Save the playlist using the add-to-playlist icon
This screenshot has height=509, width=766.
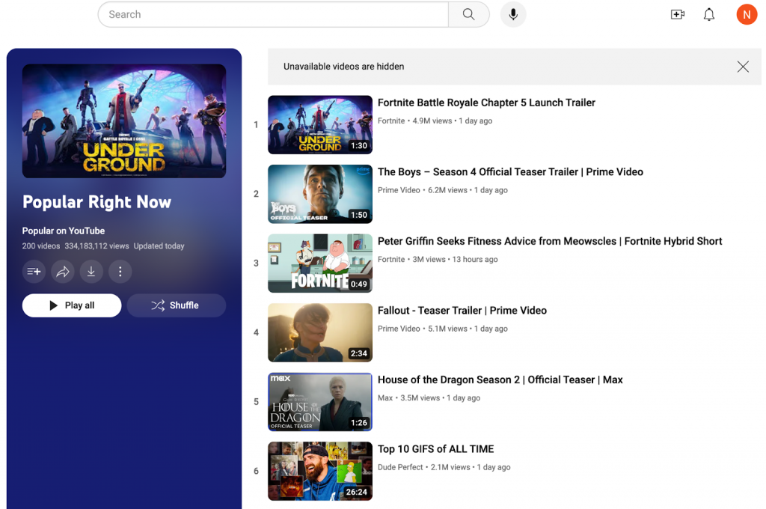[34, 272]
